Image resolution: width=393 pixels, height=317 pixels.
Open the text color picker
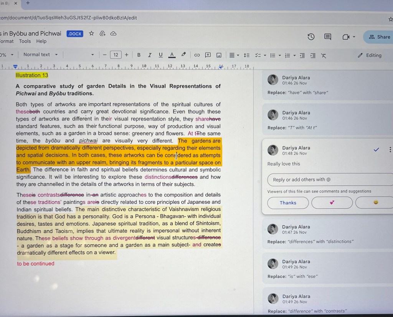point(172,55)
